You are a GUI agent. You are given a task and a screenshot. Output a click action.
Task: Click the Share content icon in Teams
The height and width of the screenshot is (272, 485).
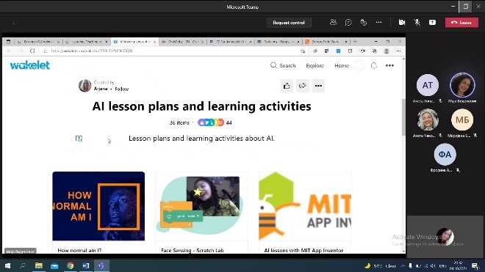coord(432,22)
